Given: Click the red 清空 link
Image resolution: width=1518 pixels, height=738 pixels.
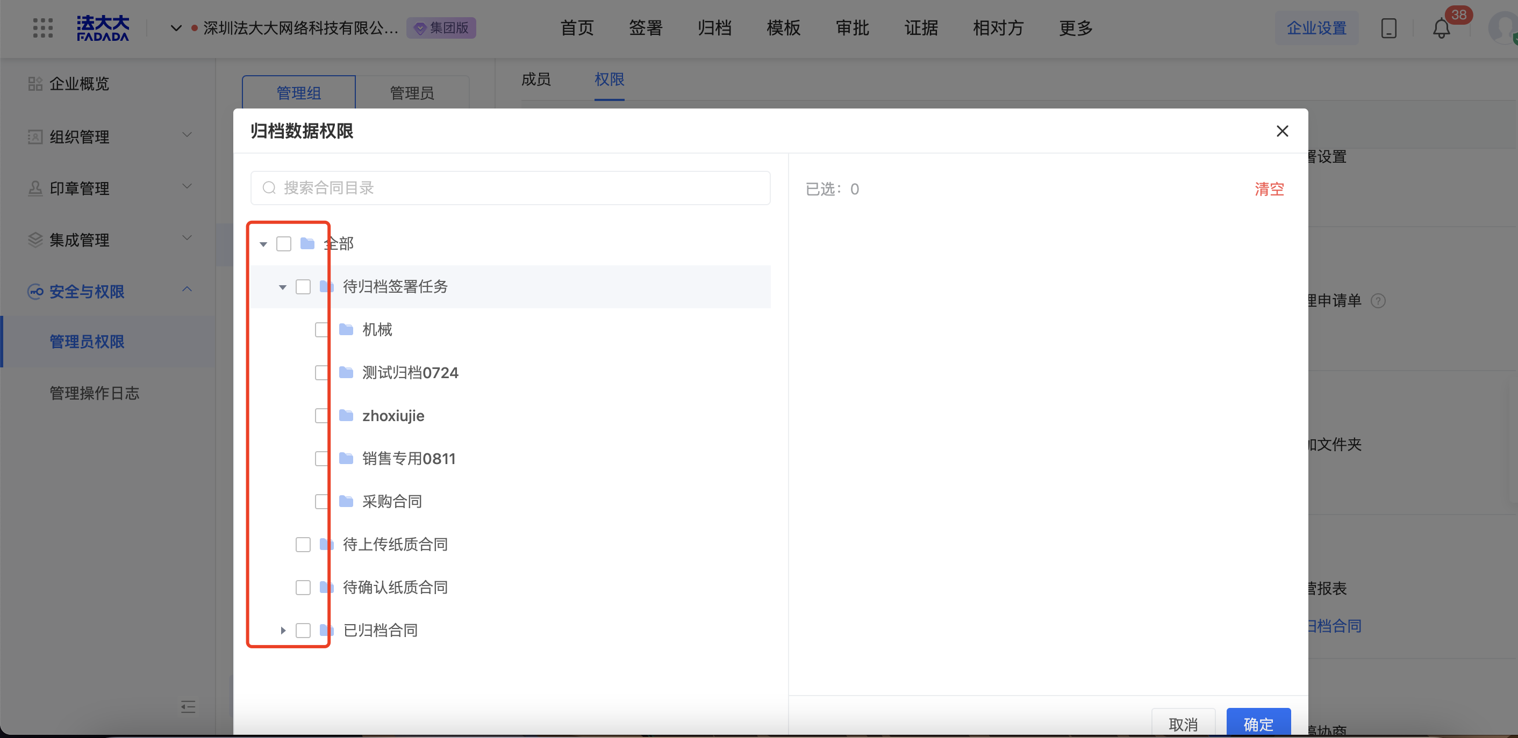Looking at the screenshot, I should (1269, 189).
